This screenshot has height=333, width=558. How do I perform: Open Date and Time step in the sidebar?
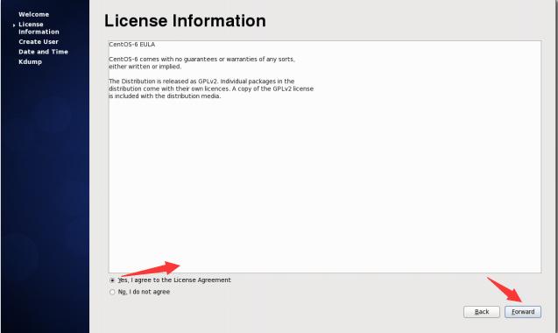[x=43, y=52]
